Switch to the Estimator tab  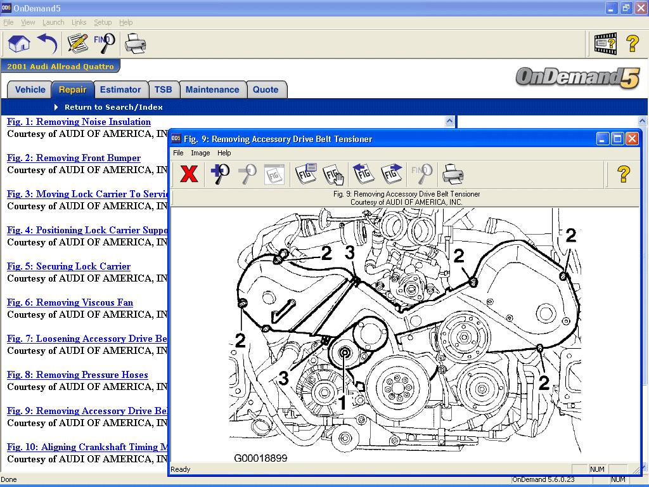click(x=120, y=90)
